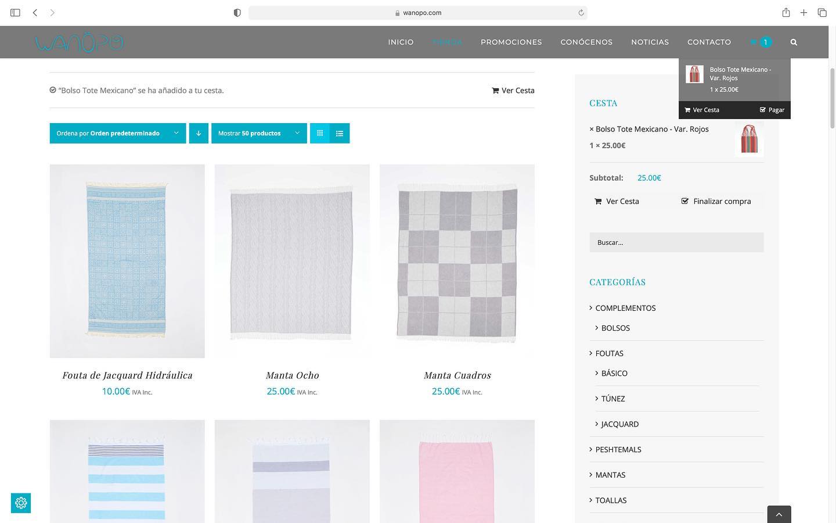The image size is (836, 523).
Task: Click Pagar in the cart dropdown popup
Action: click(772, 110)
